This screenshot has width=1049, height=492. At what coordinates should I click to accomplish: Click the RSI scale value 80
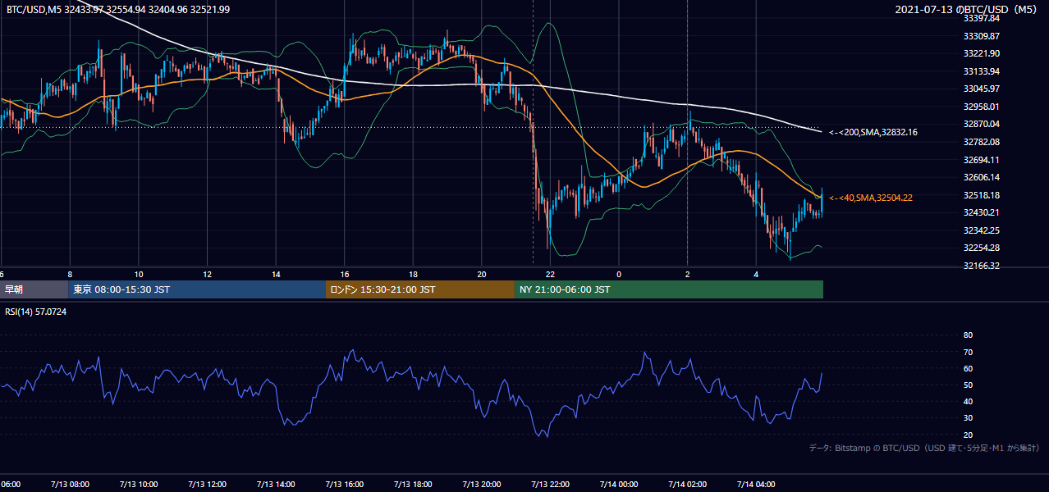coord(968,335)
